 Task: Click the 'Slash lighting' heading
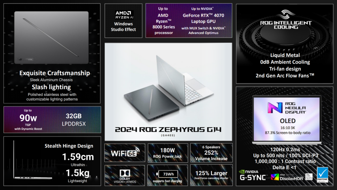(x=51, y=87)
